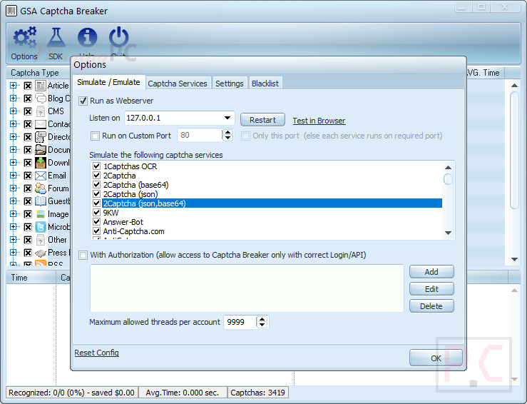Open the Blacklist tab
Screen dimensions: 527x404
coord(265,84)
